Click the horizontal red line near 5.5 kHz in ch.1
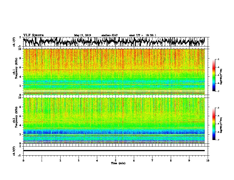234x180 pixels. click(x=114, y=70)
